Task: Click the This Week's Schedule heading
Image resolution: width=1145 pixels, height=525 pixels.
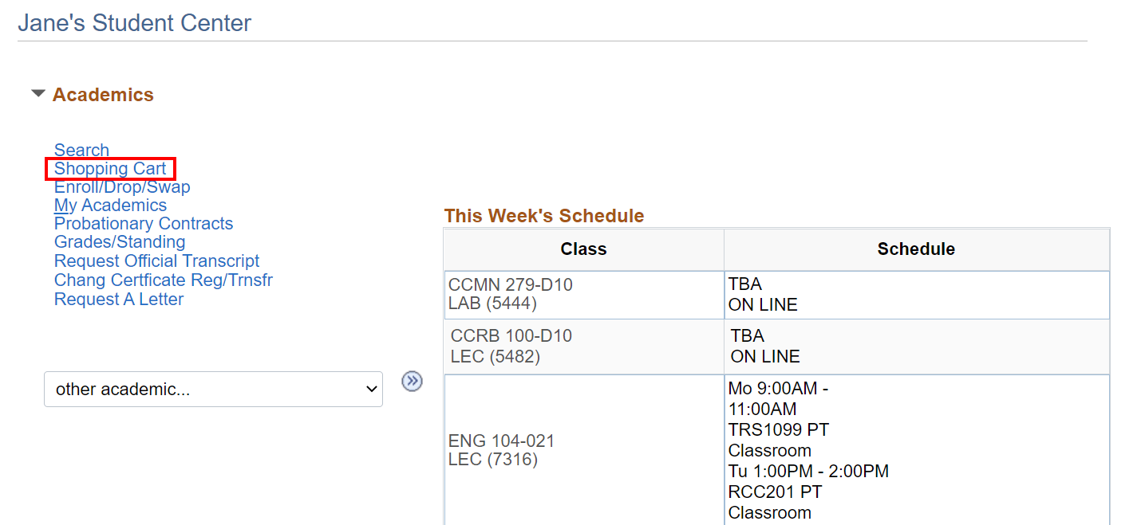Action: (543, 216)
